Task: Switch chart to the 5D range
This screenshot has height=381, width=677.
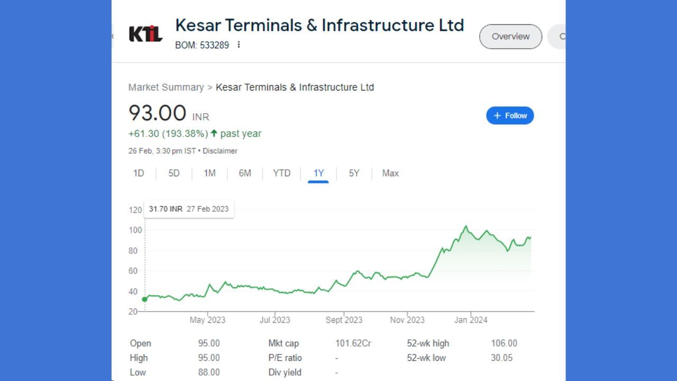Action: pos(174,173)
